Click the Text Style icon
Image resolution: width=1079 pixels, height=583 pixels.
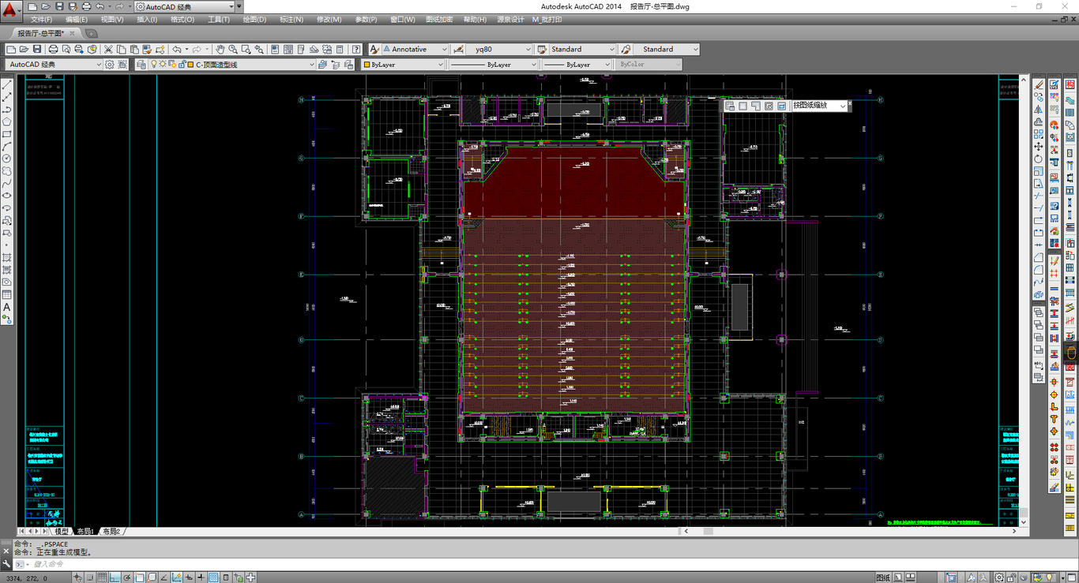374,49
